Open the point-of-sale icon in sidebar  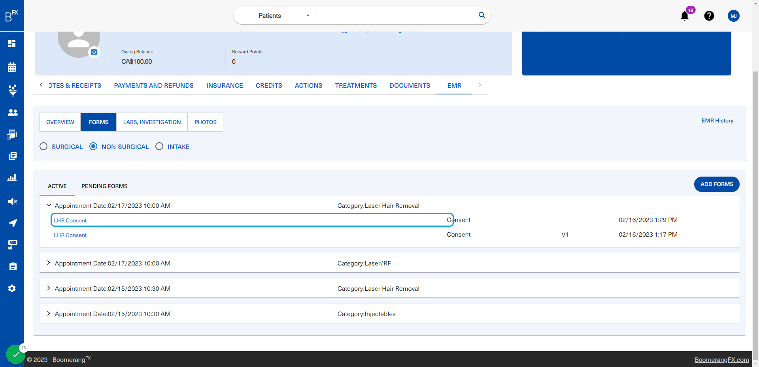(12, 134)
